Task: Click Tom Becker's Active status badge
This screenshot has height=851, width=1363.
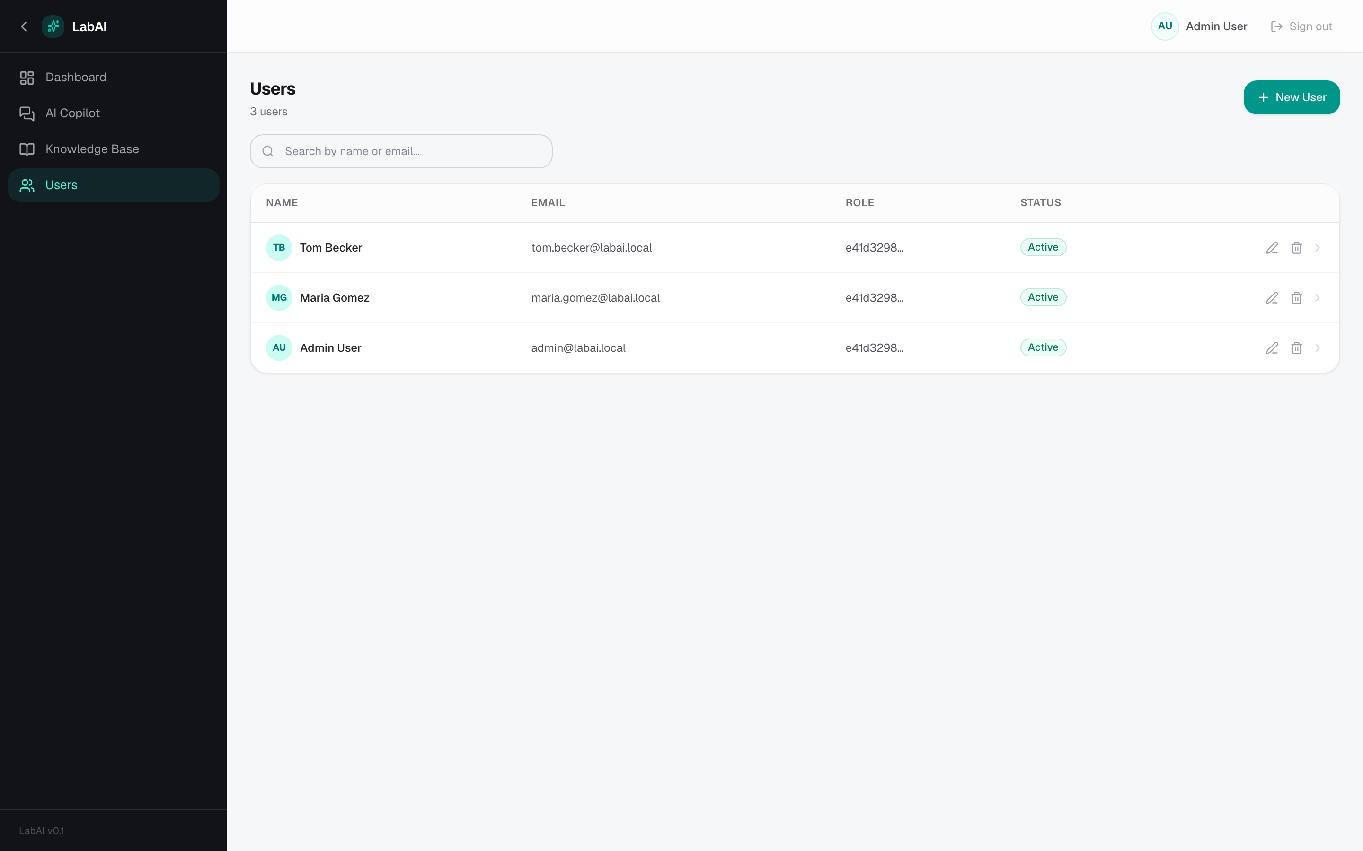Action: point(1043,247)
